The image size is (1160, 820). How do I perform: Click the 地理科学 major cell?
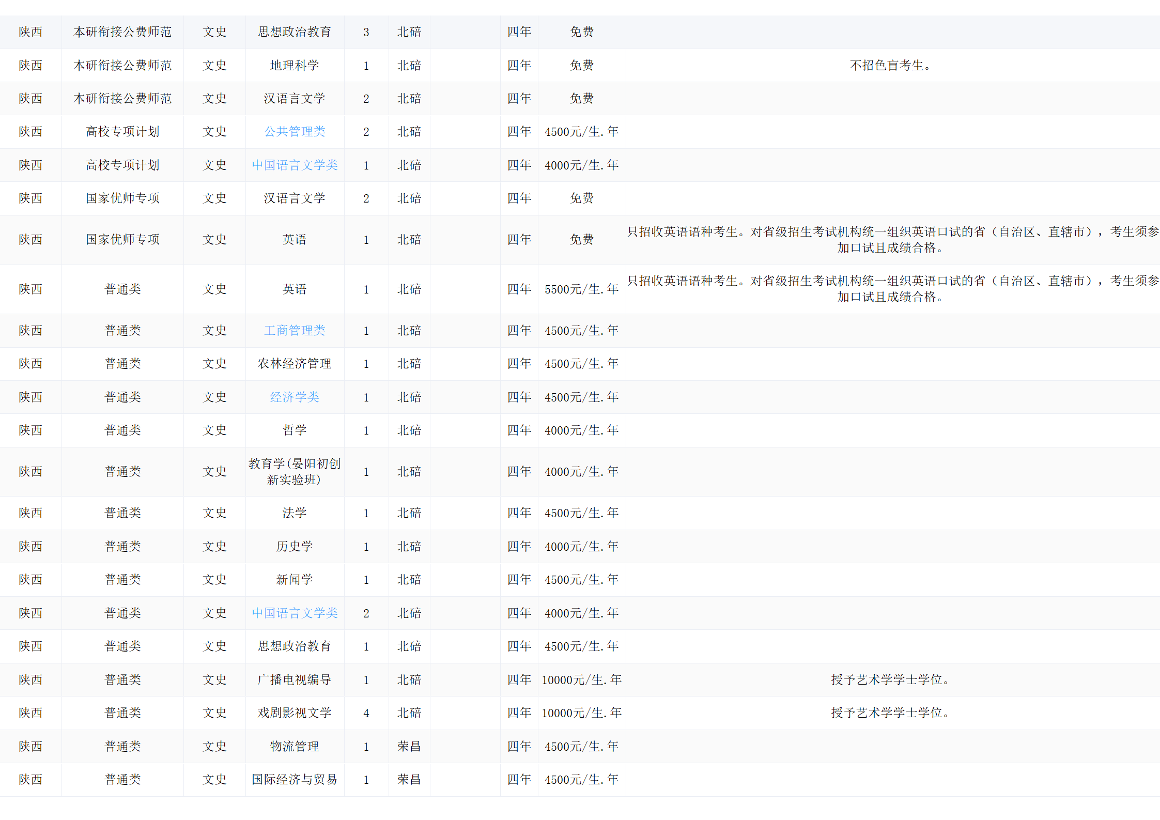point(295,66)
